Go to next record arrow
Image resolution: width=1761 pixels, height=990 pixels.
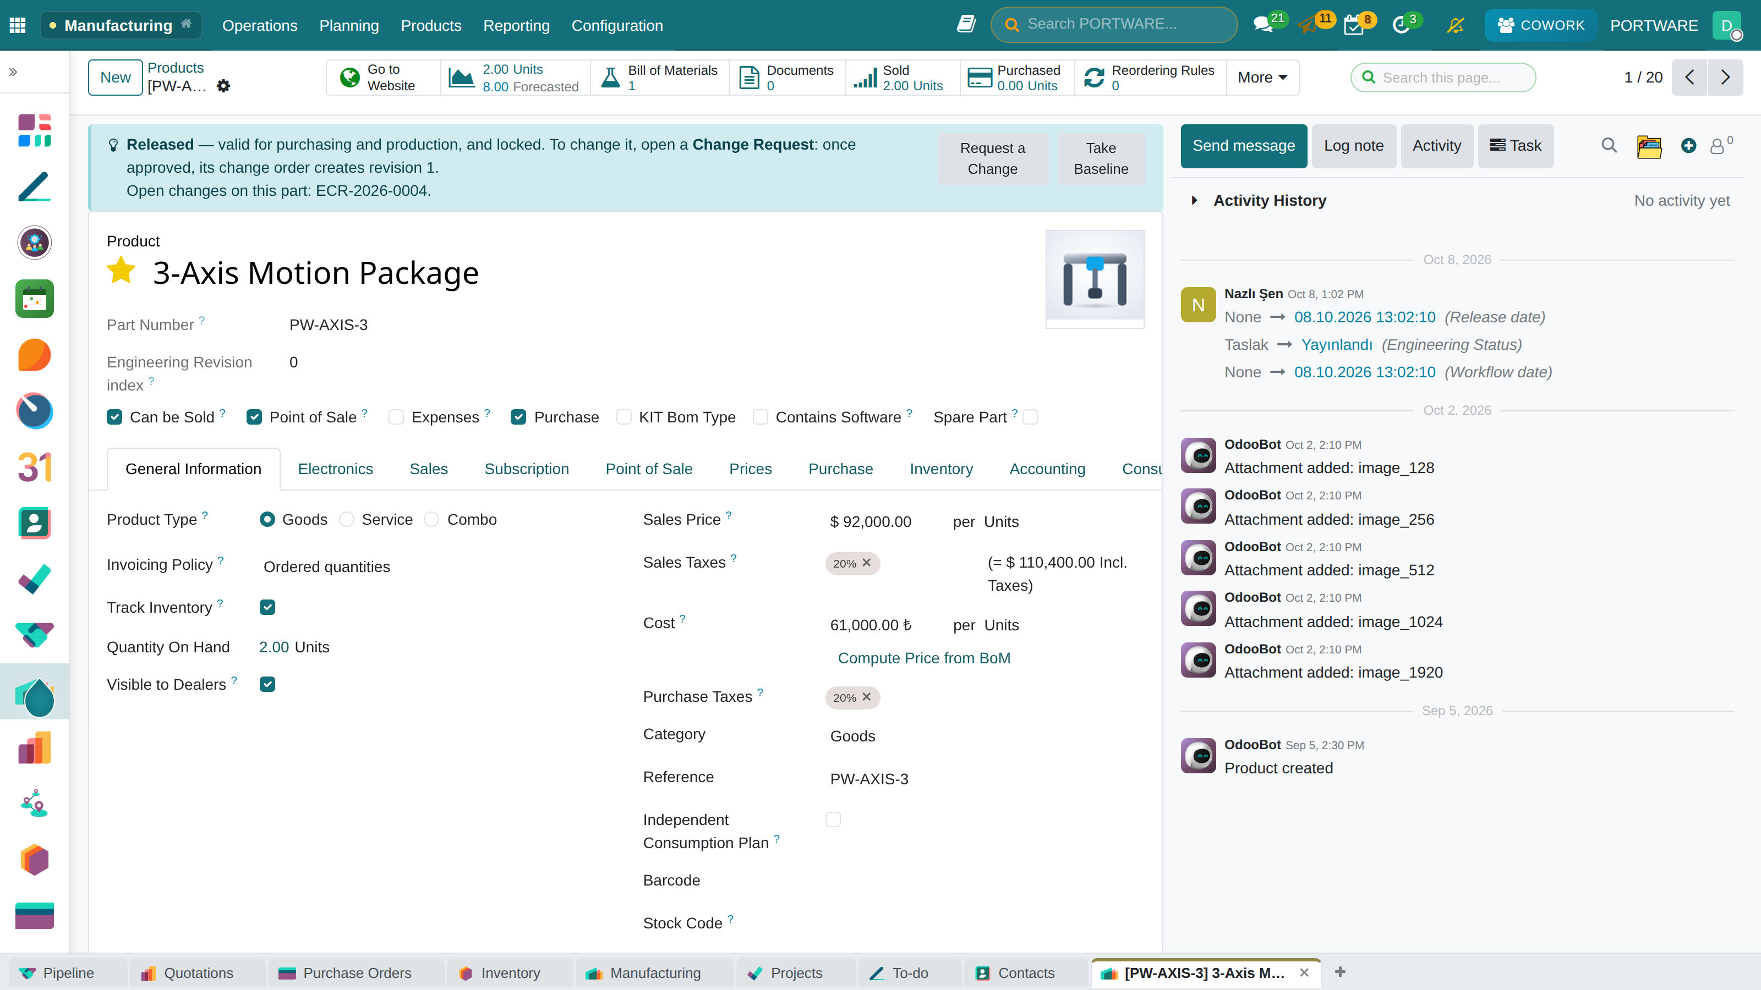click(1725, 77)
